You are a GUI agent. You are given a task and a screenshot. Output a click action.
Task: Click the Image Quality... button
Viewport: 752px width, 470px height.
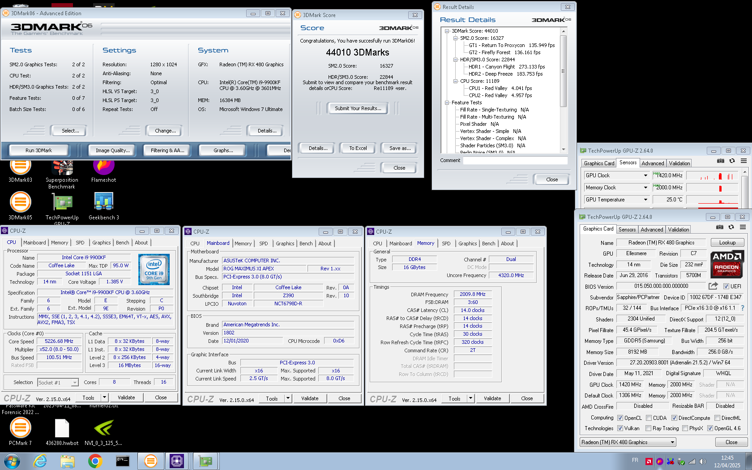coord(113,150)
